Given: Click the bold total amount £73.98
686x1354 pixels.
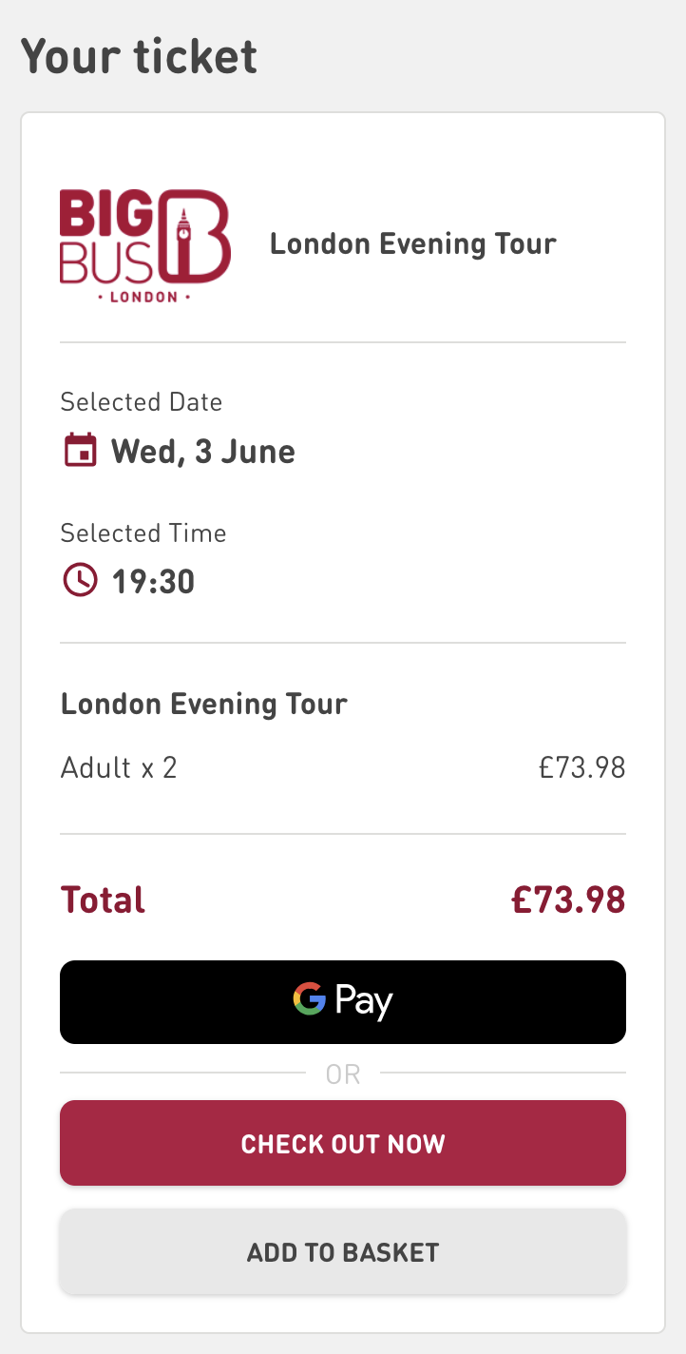Looking at the screenshot, I should click(568, 899).
